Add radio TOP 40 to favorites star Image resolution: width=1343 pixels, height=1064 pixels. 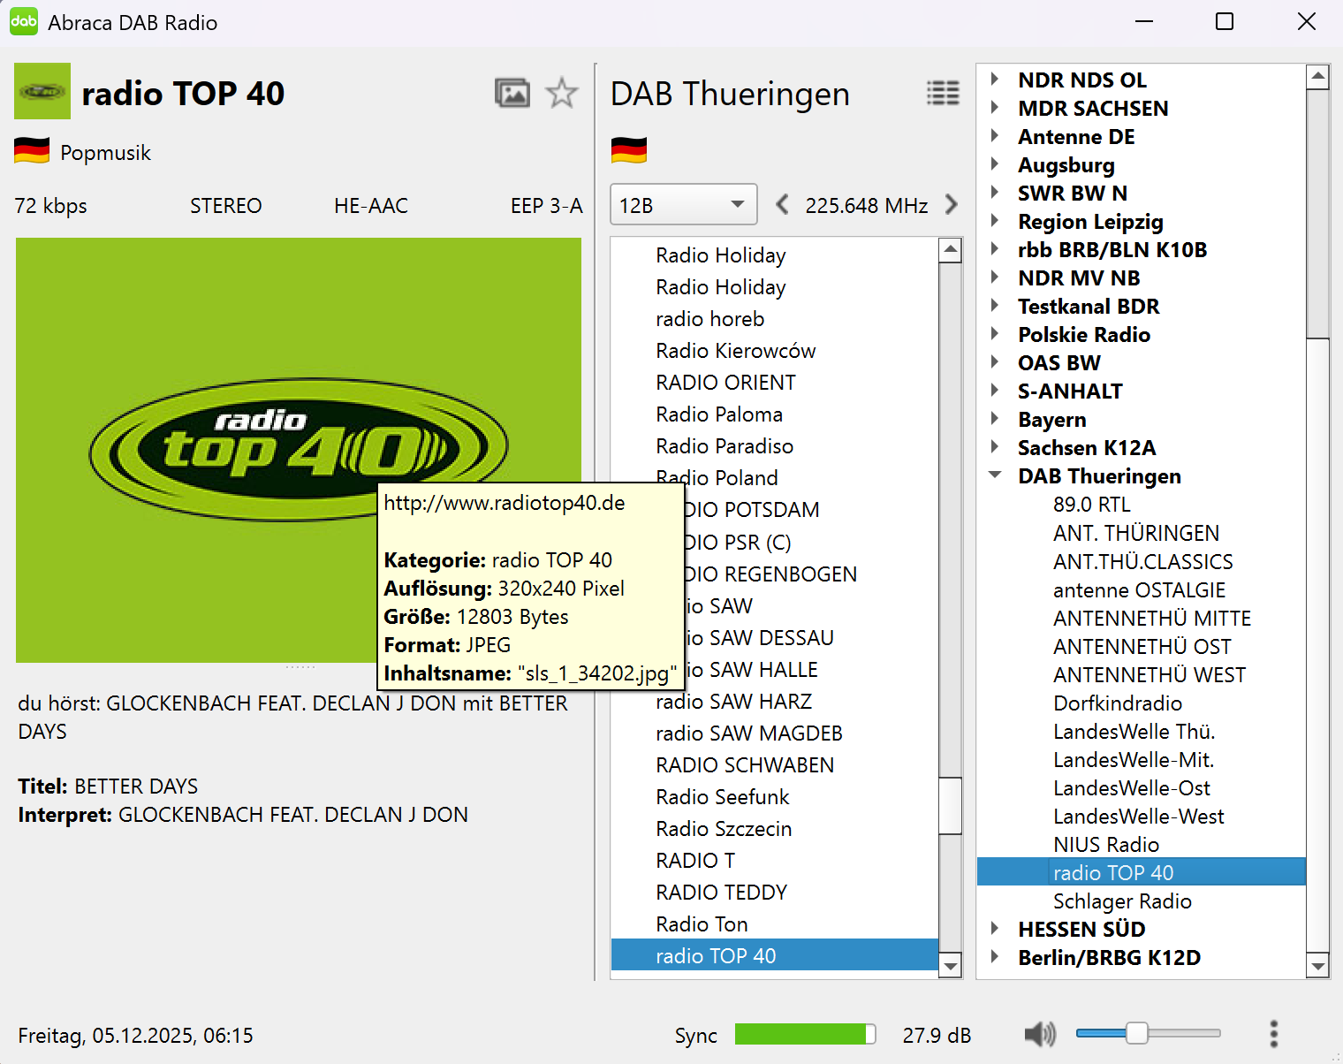tap(562, 93)
